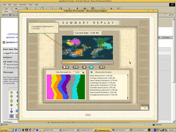Click the IE Back toolbar button

(6, 10)
